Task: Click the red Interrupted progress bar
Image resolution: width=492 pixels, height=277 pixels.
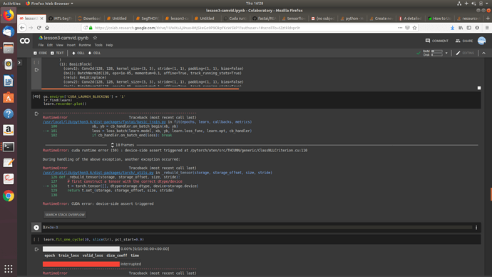Action: [x=81, y=264]
